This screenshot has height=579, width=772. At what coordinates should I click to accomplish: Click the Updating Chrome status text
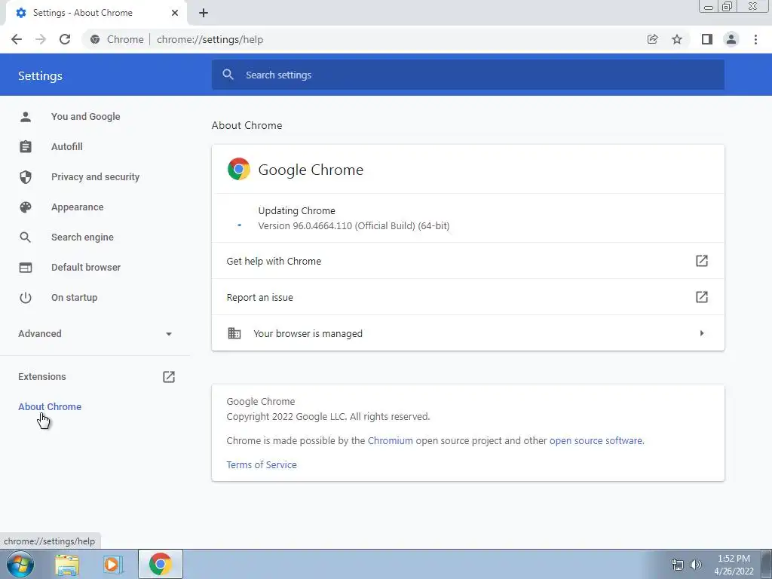(297, 211)
